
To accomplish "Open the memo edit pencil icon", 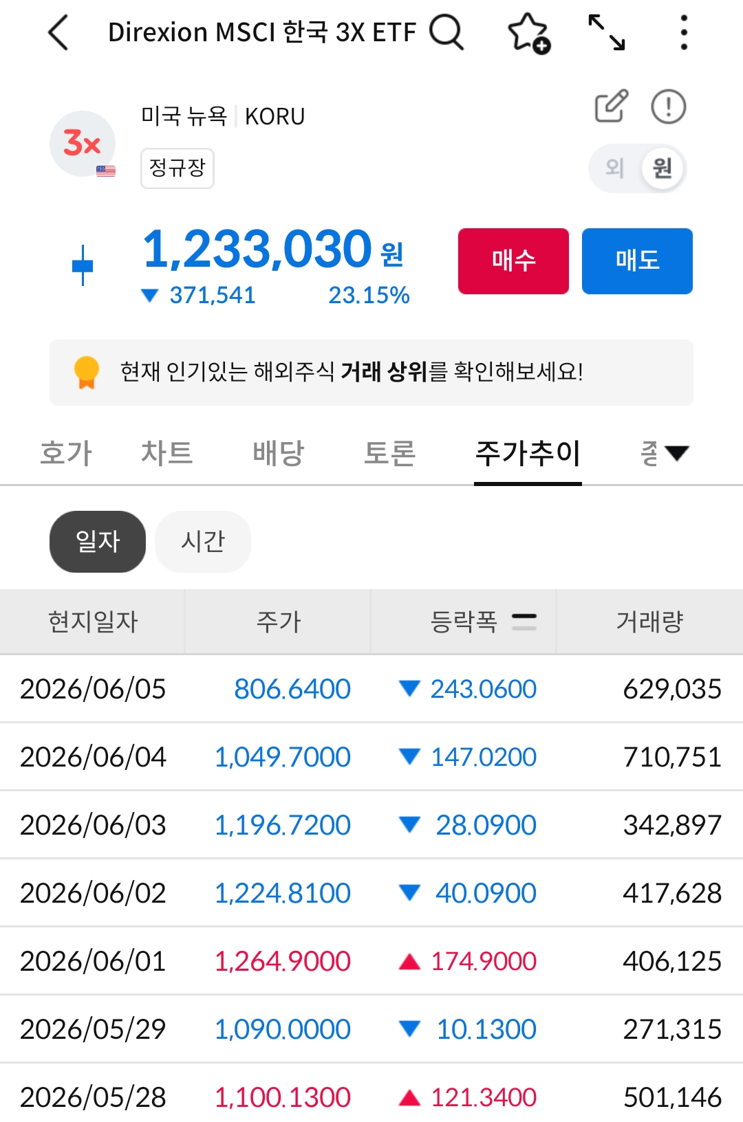I will [612, 106].
